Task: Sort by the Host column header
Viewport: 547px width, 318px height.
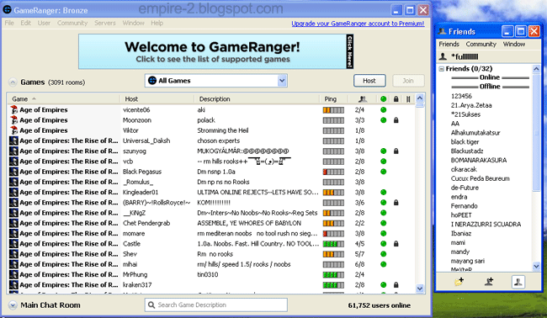Action: click(157, 99)
